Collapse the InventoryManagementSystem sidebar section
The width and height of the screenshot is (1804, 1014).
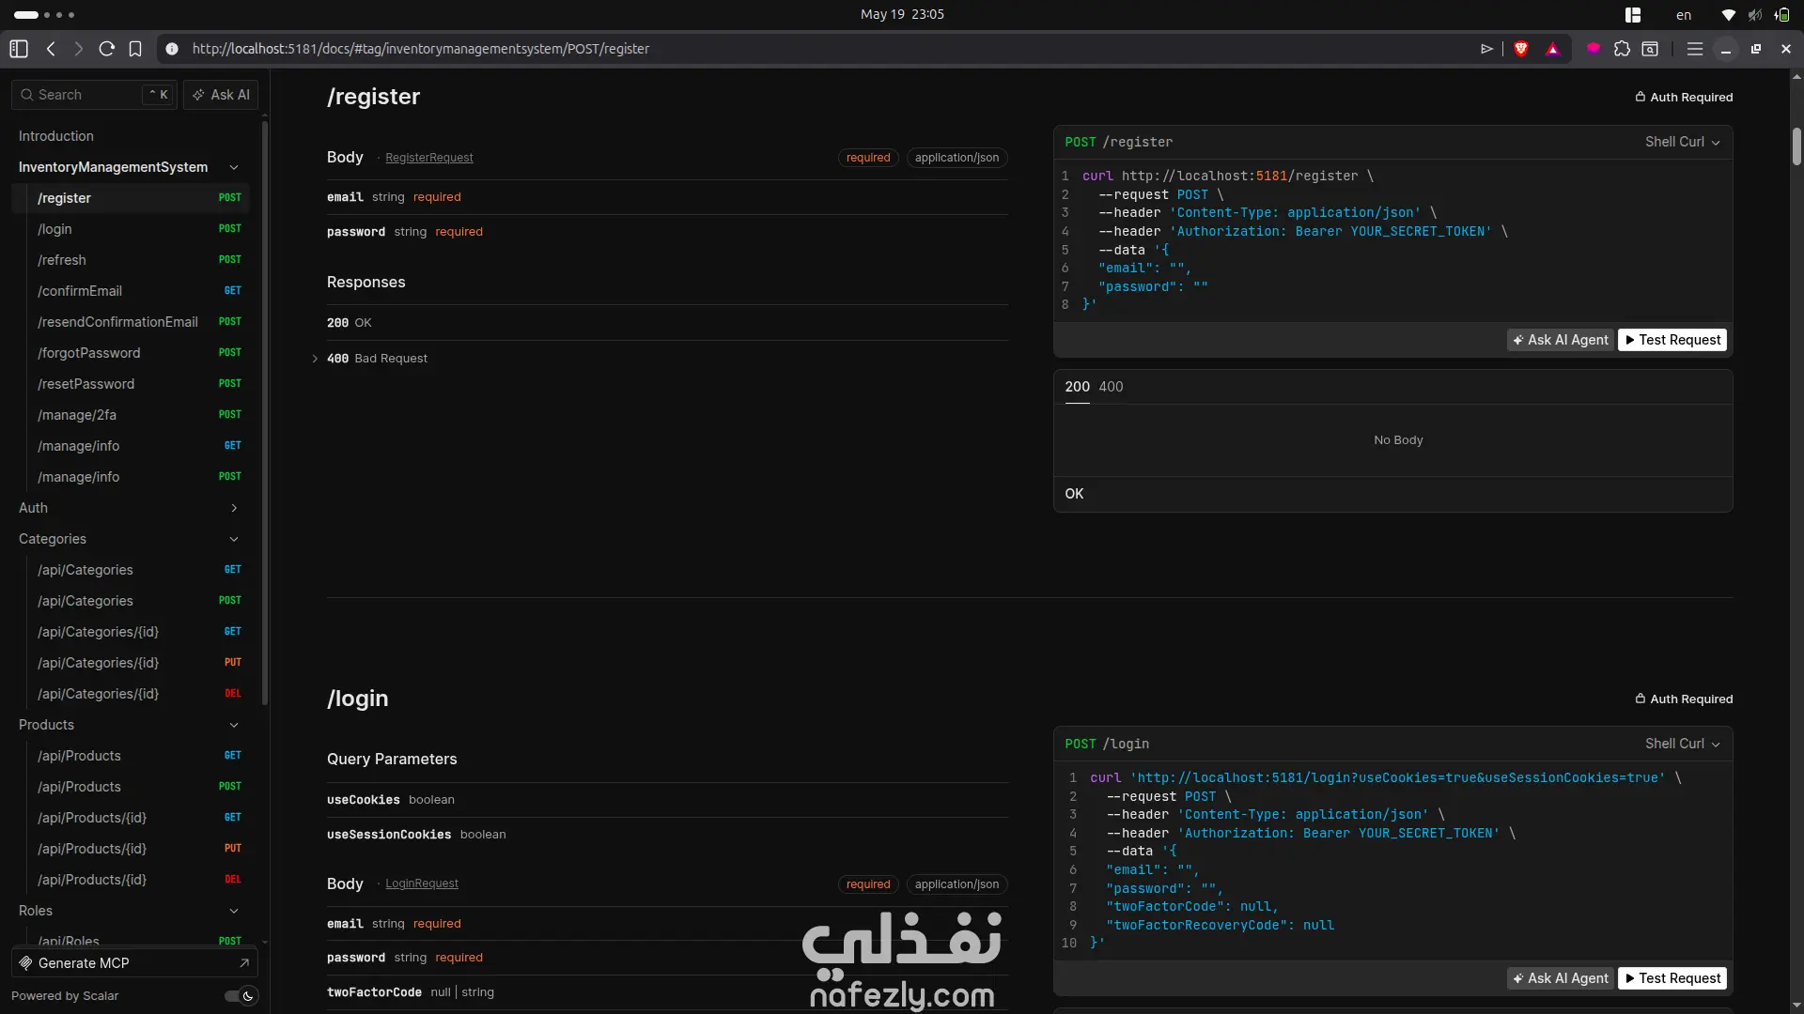(x=234, y=167)
